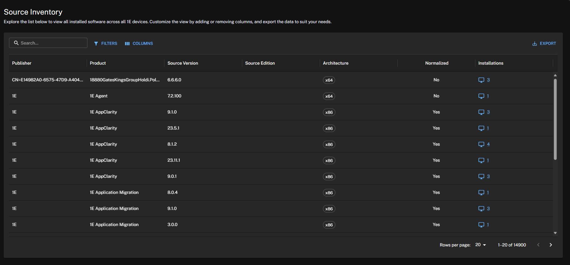The width and height of the screenshot is (570, 265).
Task: Open installations count for AppClarity 23.5.1
Action: point(488,128)
